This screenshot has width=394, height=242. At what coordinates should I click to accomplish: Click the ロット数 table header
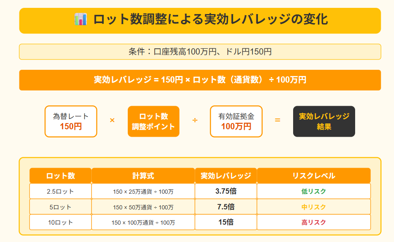click(x=60, y=176)
